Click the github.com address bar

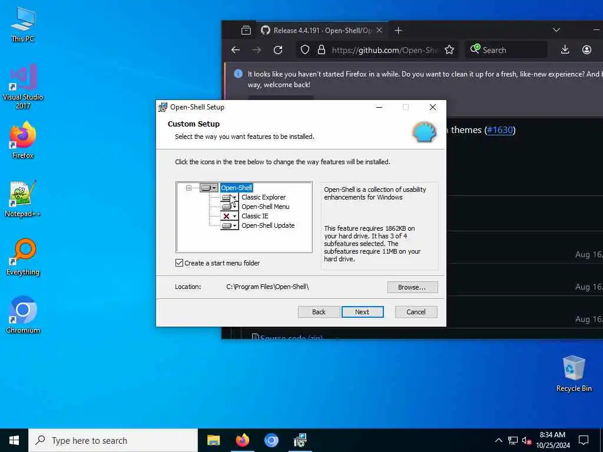(376, 50)
